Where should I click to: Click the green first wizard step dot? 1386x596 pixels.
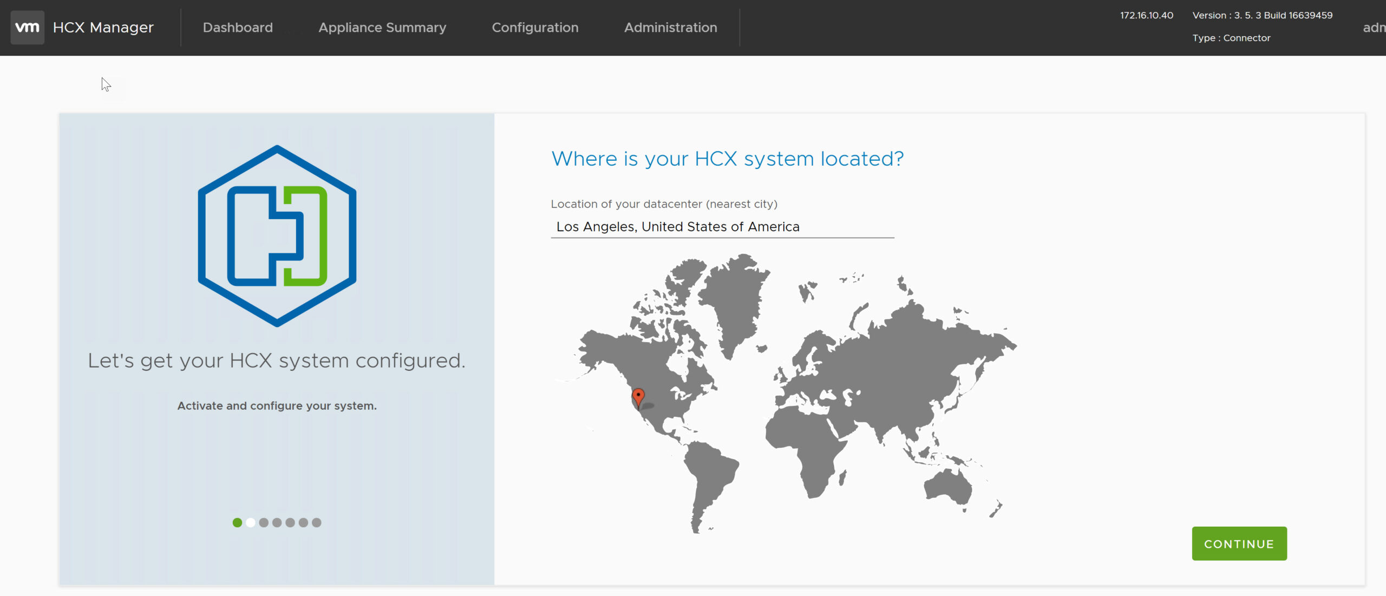237,522
